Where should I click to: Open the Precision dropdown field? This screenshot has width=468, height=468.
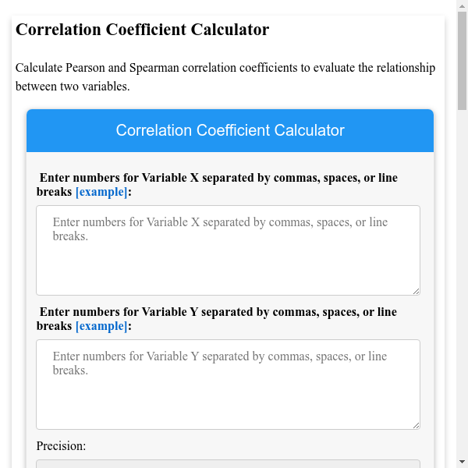[228, 463]
